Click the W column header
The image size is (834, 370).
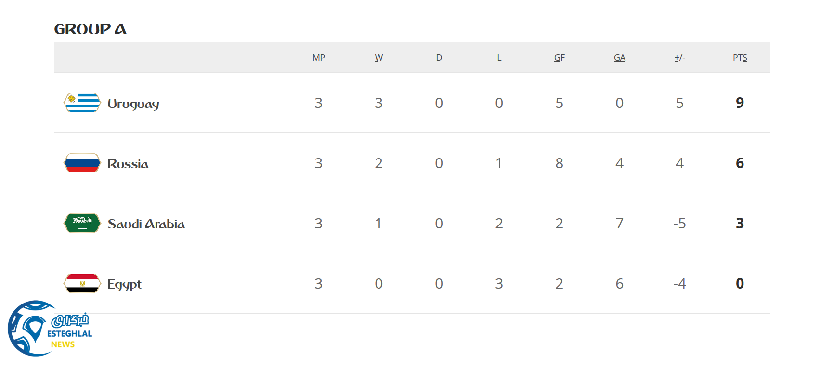coord(379,58)
